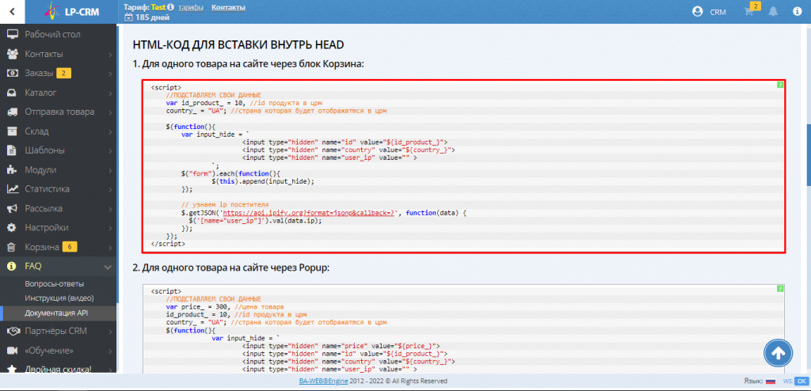This screenshot has height=391, width=811.
Task: Open the shopping cart icon with badge 2
Action: point(748,12)
